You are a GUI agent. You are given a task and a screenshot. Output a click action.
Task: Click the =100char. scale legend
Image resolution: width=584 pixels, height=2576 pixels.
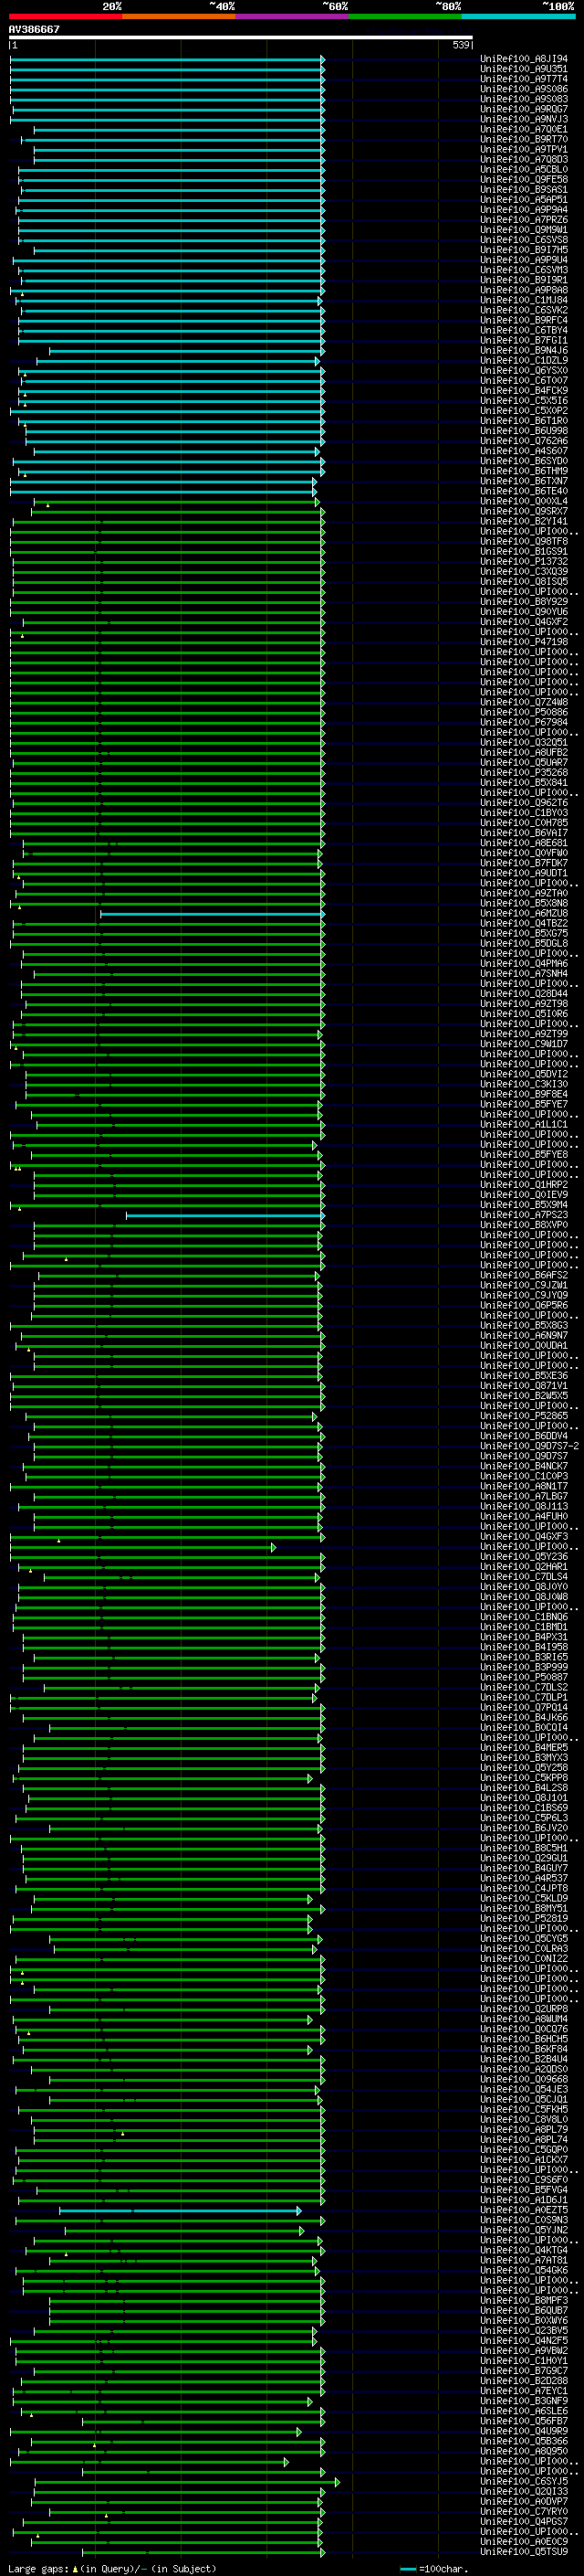[434, 2568]
